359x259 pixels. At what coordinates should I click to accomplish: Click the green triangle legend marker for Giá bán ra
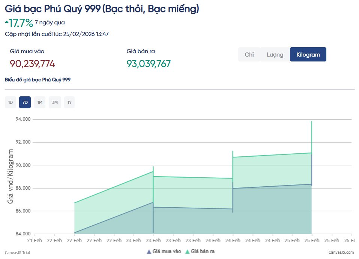(x=188, y=252)
